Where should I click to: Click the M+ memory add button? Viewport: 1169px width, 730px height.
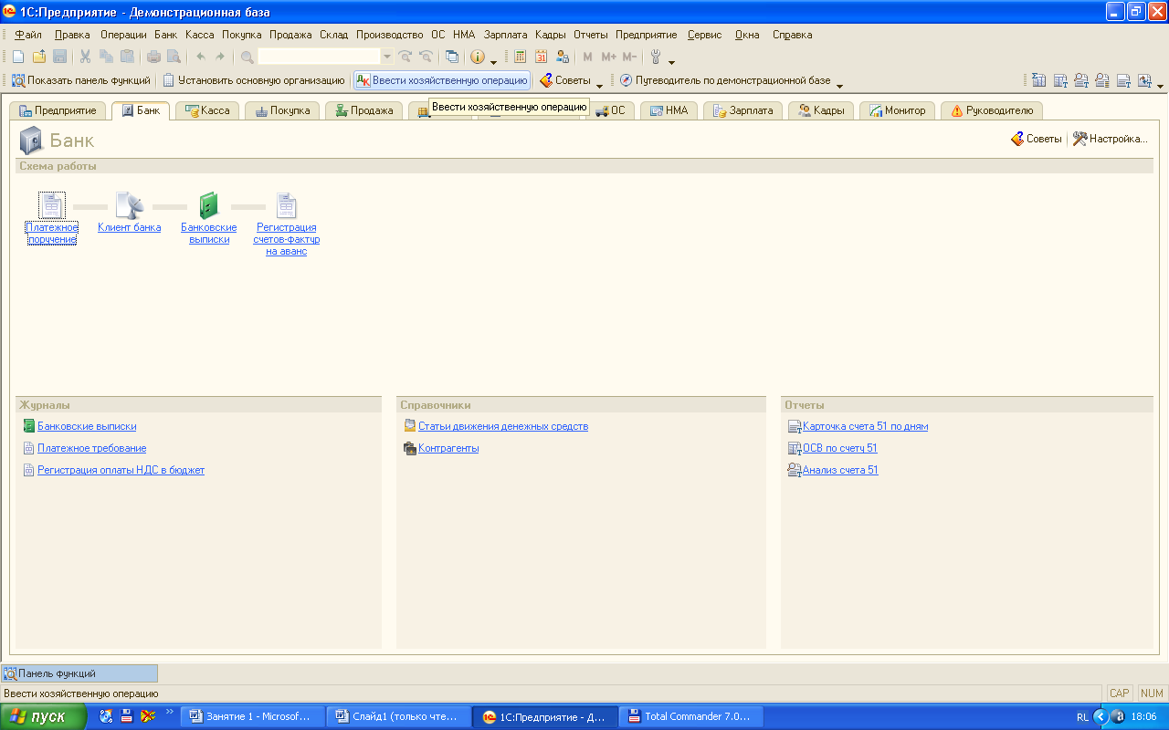click(x=608, y=57)
